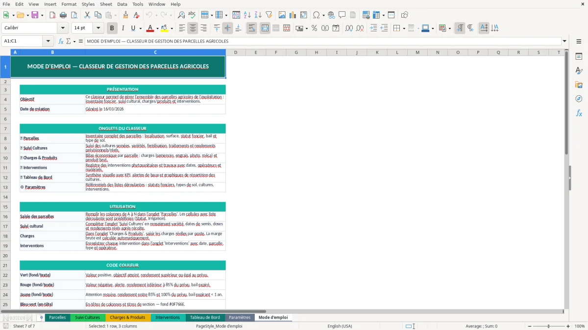
Task: Click the Sort Ascending icon
Action: coord(247,15)
